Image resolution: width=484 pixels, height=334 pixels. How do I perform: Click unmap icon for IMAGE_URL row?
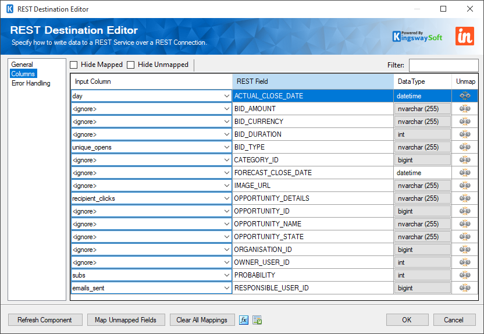465,186
